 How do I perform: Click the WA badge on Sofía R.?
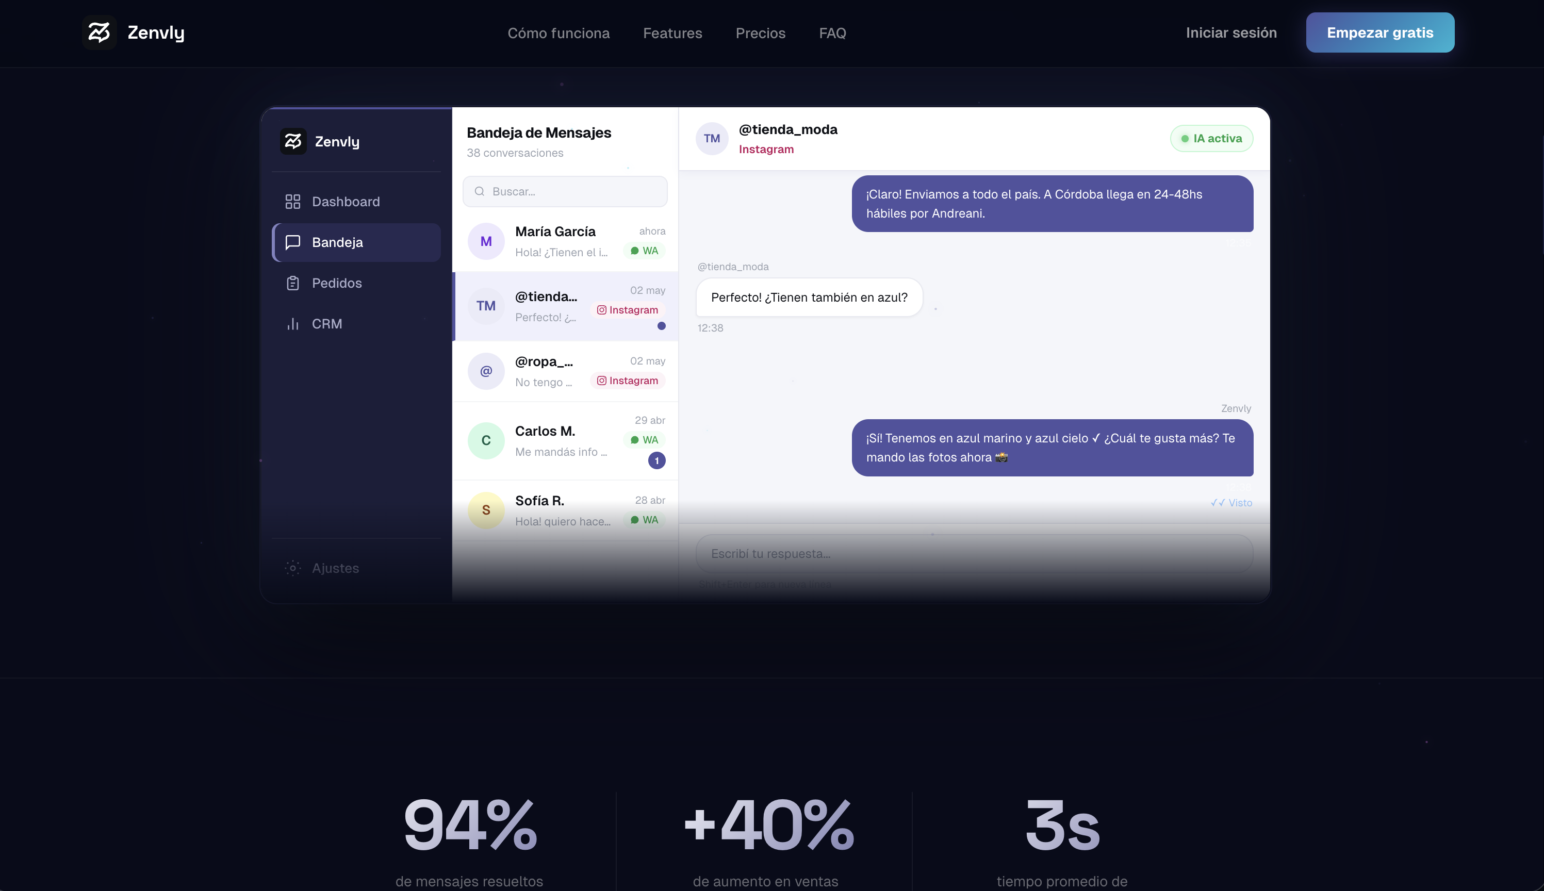point(645,520)
